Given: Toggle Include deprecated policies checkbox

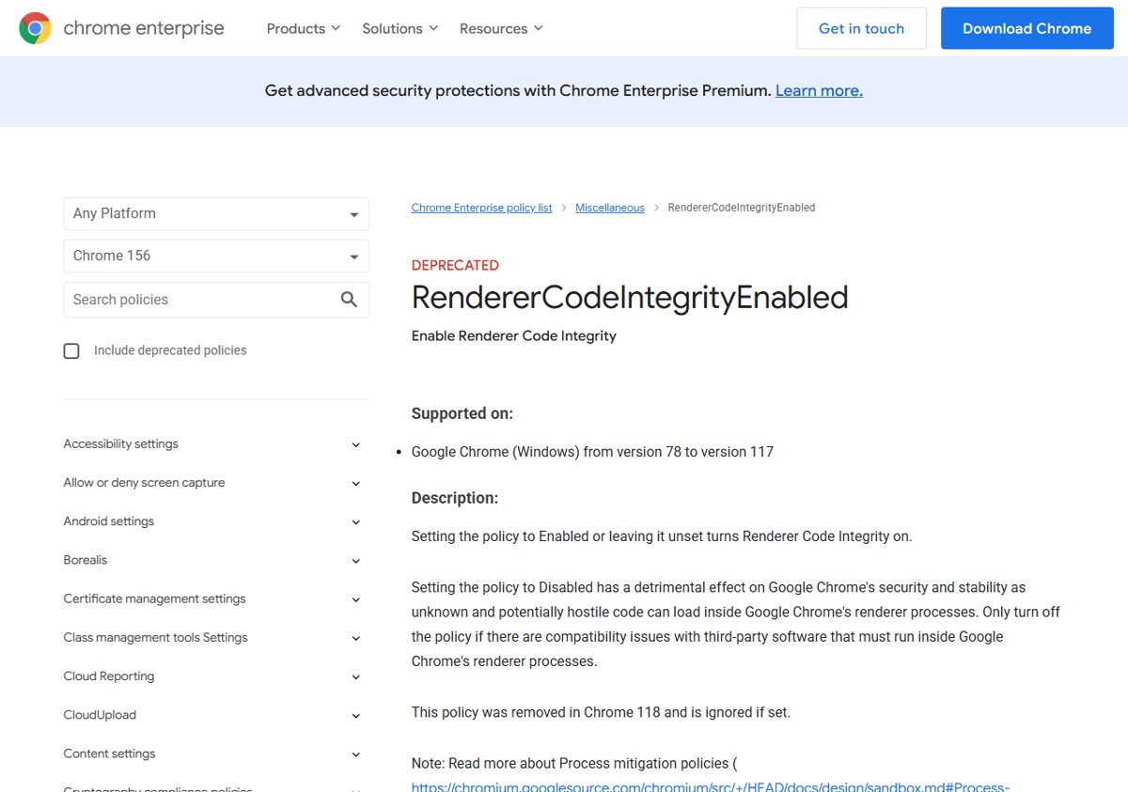Looking at the screenshot, I should click(x=71, y=350).
